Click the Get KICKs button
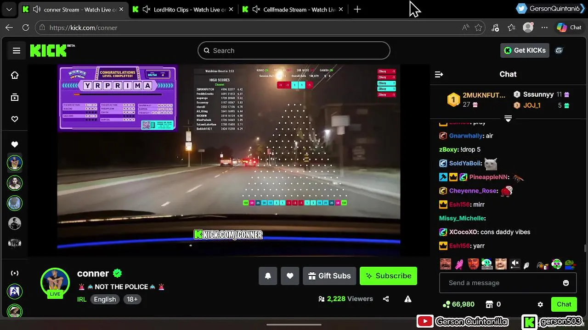588x330 pixels. point(525,50)
